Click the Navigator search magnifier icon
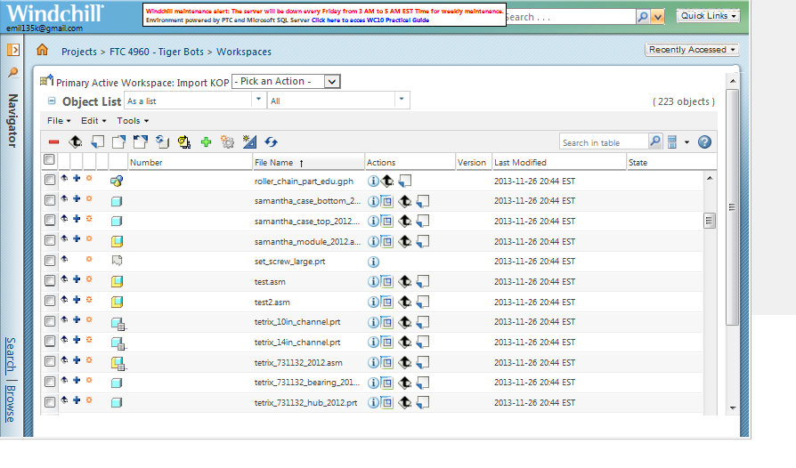 coord(12,72)
